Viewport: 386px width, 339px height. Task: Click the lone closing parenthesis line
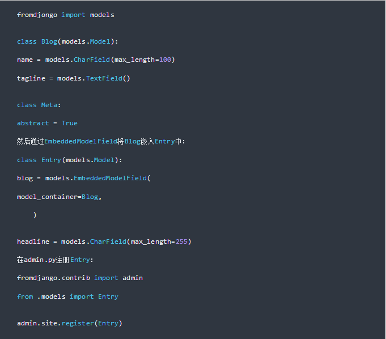click(x=35, y=215)
